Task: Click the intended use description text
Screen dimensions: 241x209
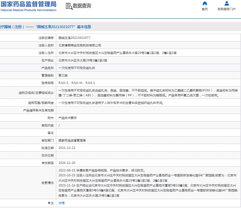Action: (111, 103)
